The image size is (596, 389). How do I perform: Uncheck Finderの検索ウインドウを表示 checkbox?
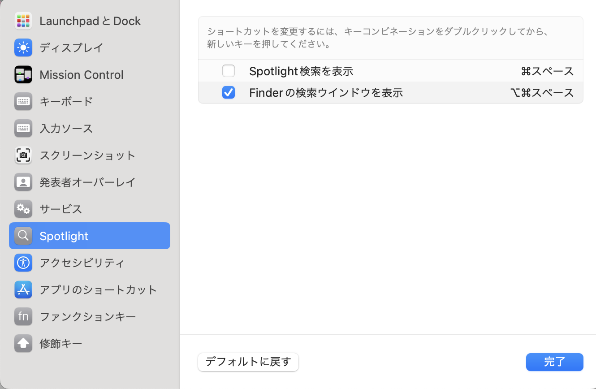(229, 92)
